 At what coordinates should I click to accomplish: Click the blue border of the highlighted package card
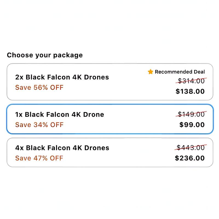tap(109, 105)
